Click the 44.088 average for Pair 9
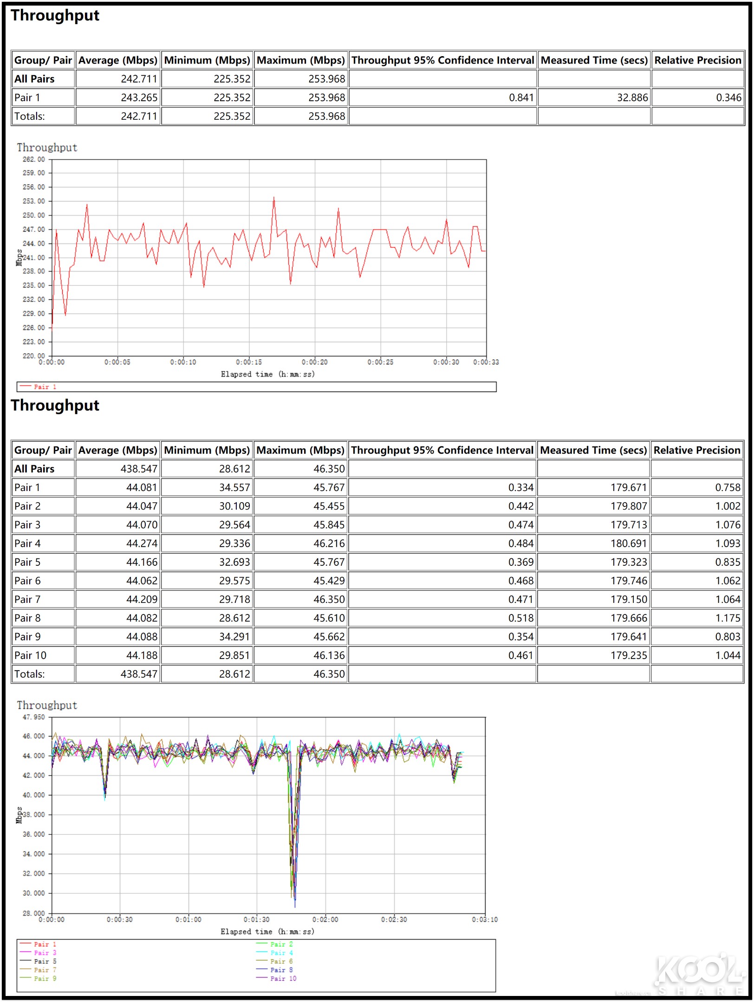This screenshot has width=754, height=1002. (142, 637)
